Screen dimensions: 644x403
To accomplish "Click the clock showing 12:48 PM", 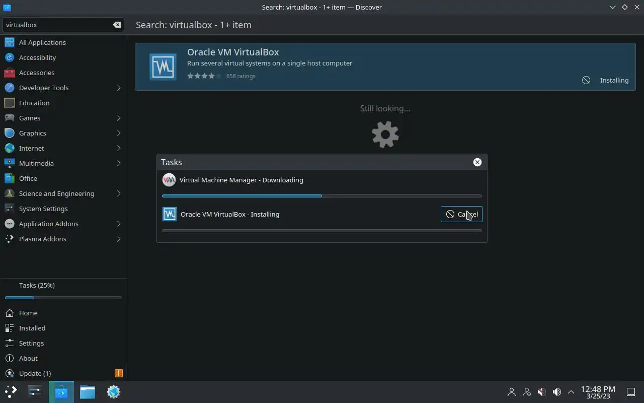I will (598, 392).
